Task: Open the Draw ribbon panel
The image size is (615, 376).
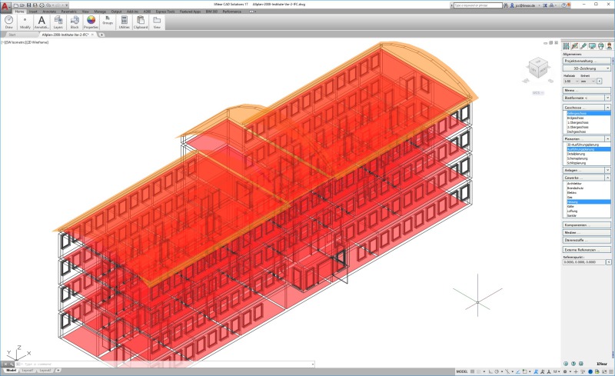Action: 9,22
